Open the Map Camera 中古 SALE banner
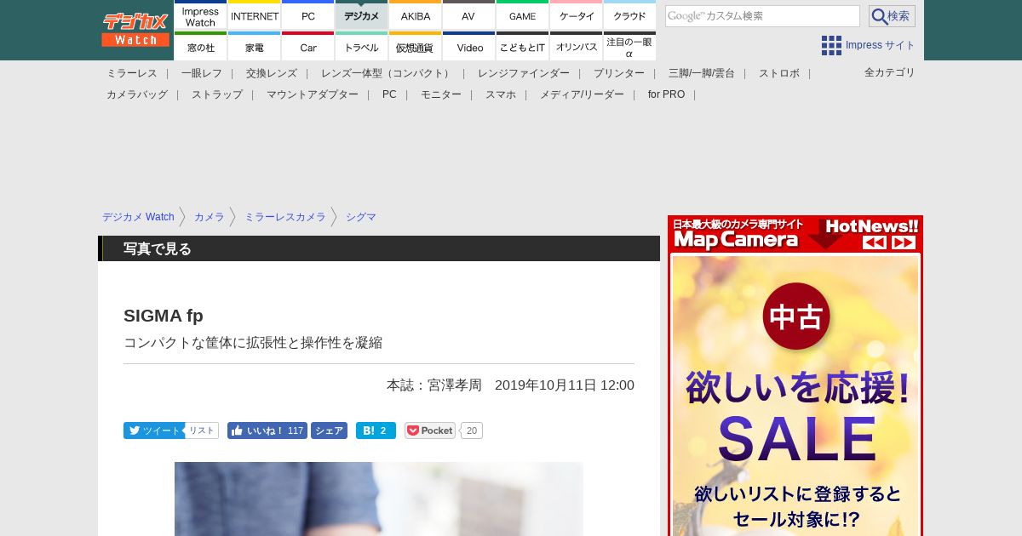This screenshot has width=1022, height=536. (796, 396)
